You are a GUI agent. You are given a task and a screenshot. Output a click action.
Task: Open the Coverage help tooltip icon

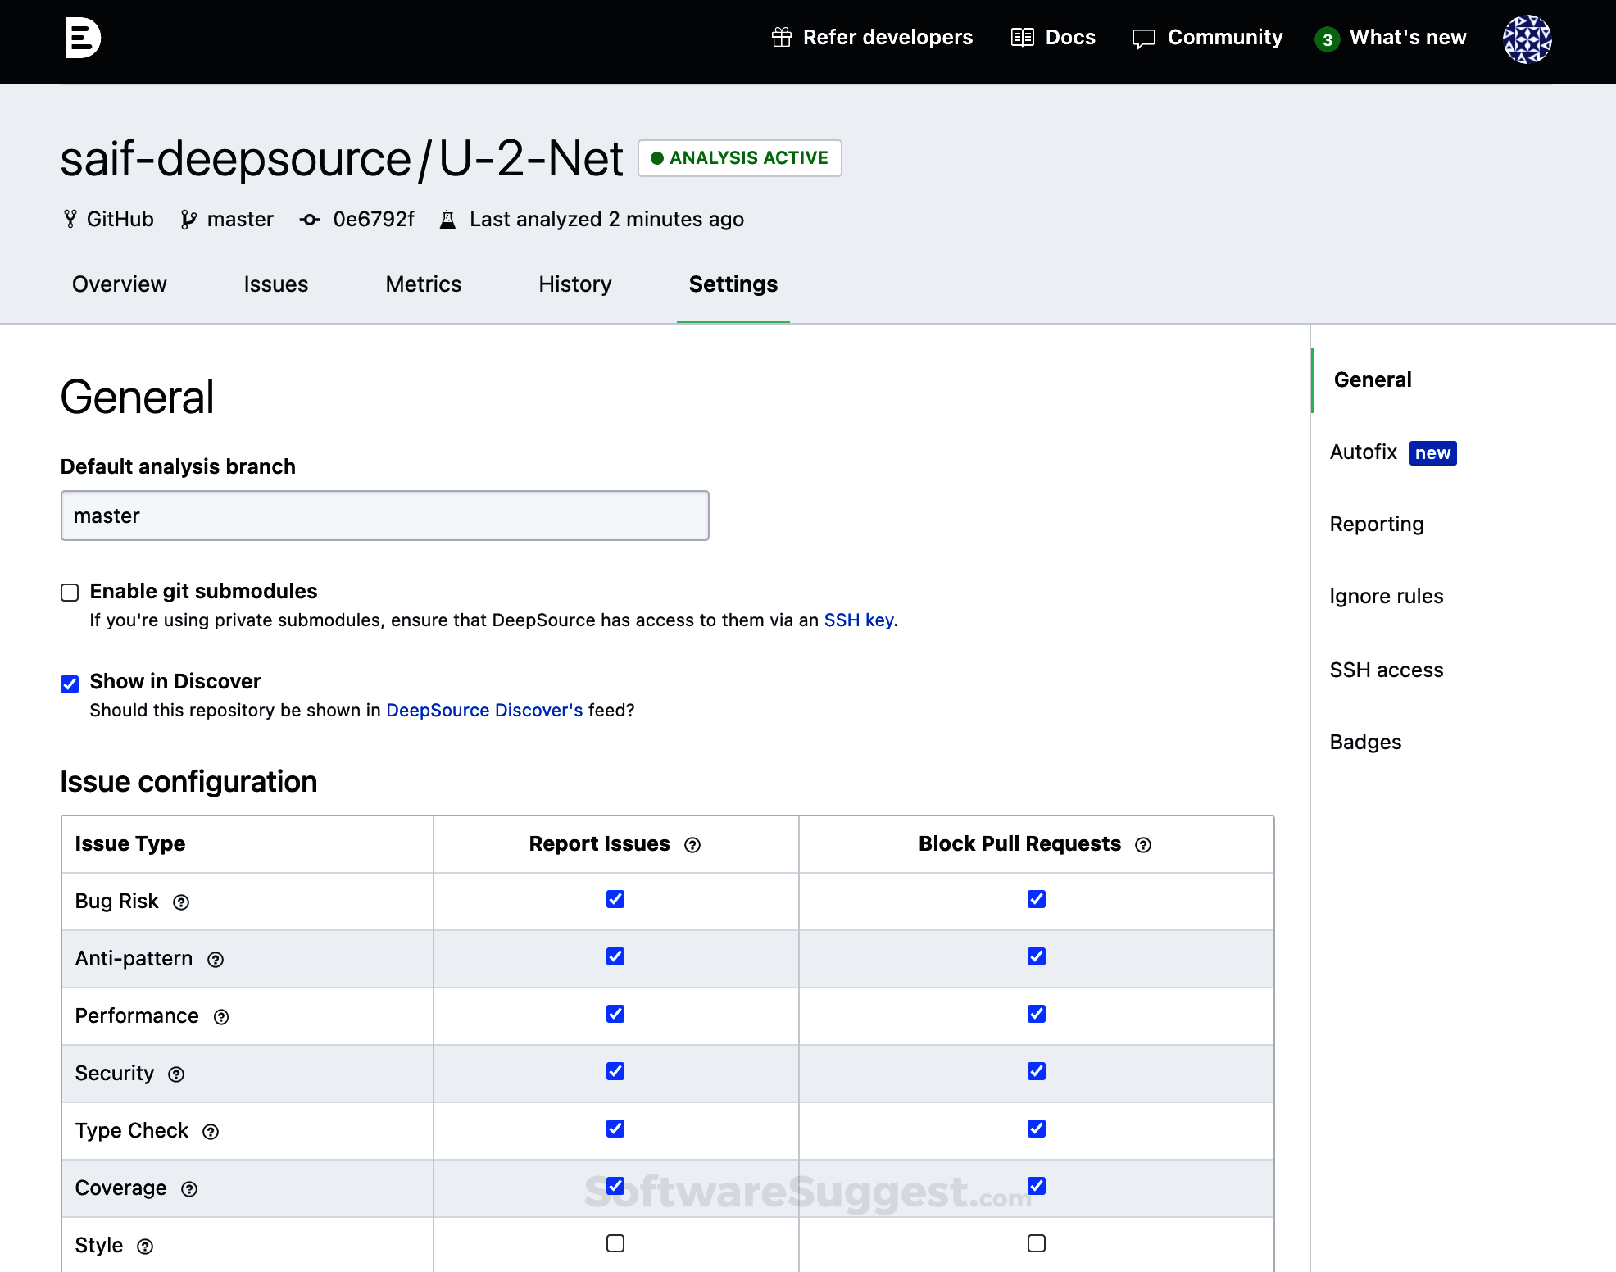pyautogui.click(x=189, y=1188)
